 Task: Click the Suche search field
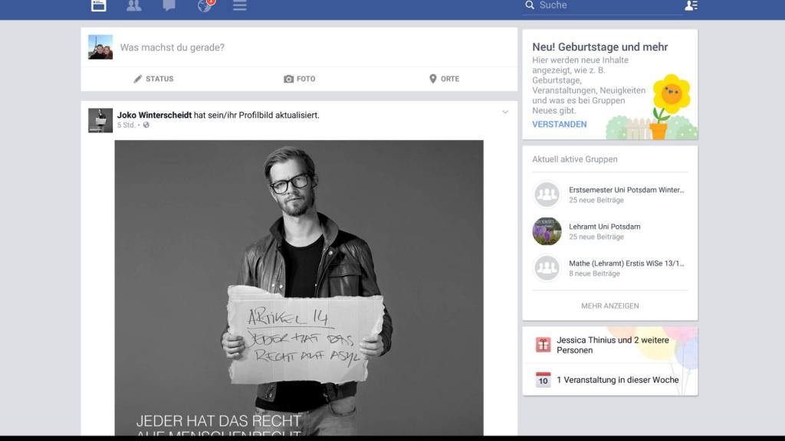coord(598,5)
